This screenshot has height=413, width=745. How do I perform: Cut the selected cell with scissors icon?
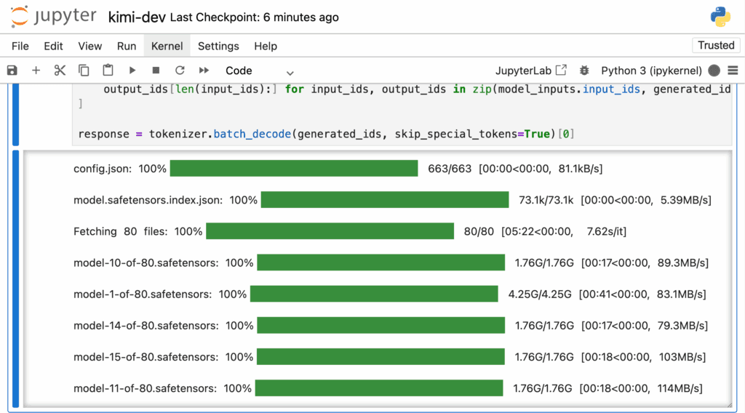coord(60,71)
